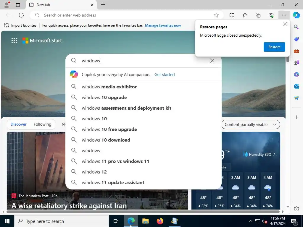Open Humidity 89% details
303x227 pixels.
tap(259, 154)
